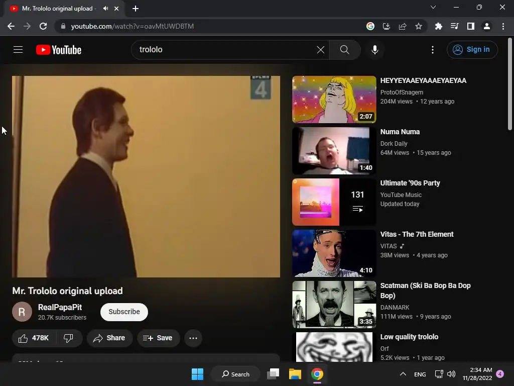Open Chrome profile icon

pos(487,26)
